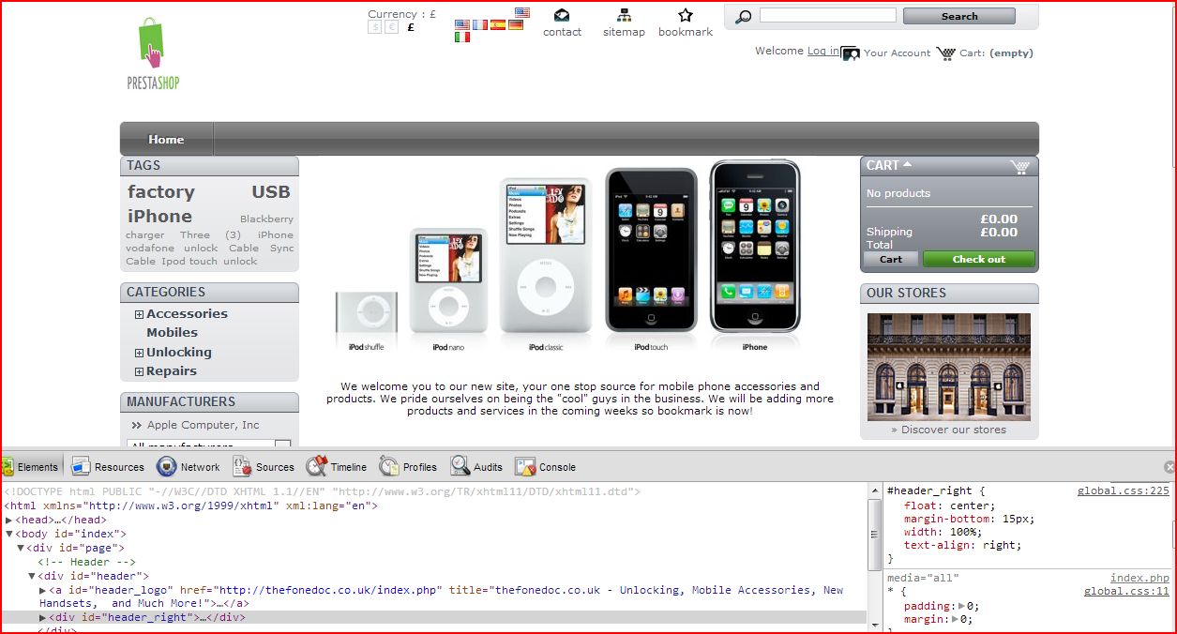
Task: Click the search magnifier icon
Action: point(743,17)
